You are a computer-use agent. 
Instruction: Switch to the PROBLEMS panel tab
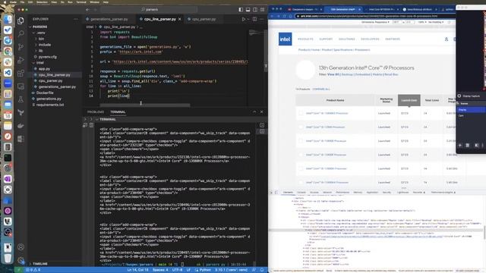(x=96, y=112)
